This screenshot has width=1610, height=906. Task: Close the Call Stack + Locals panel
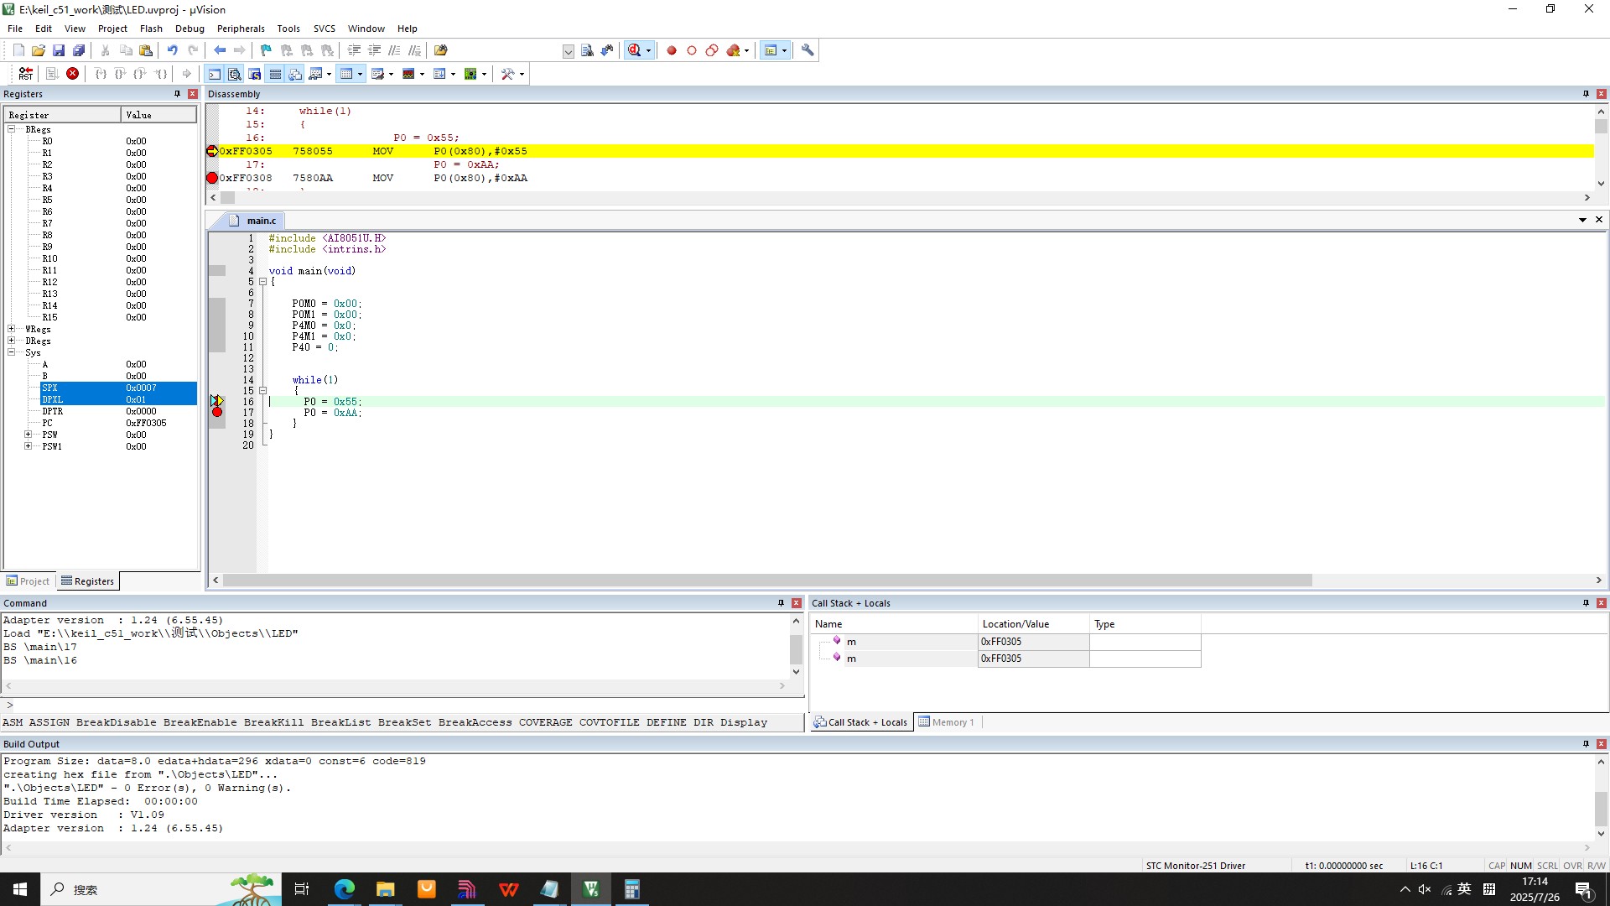[x=1601, y=603]
